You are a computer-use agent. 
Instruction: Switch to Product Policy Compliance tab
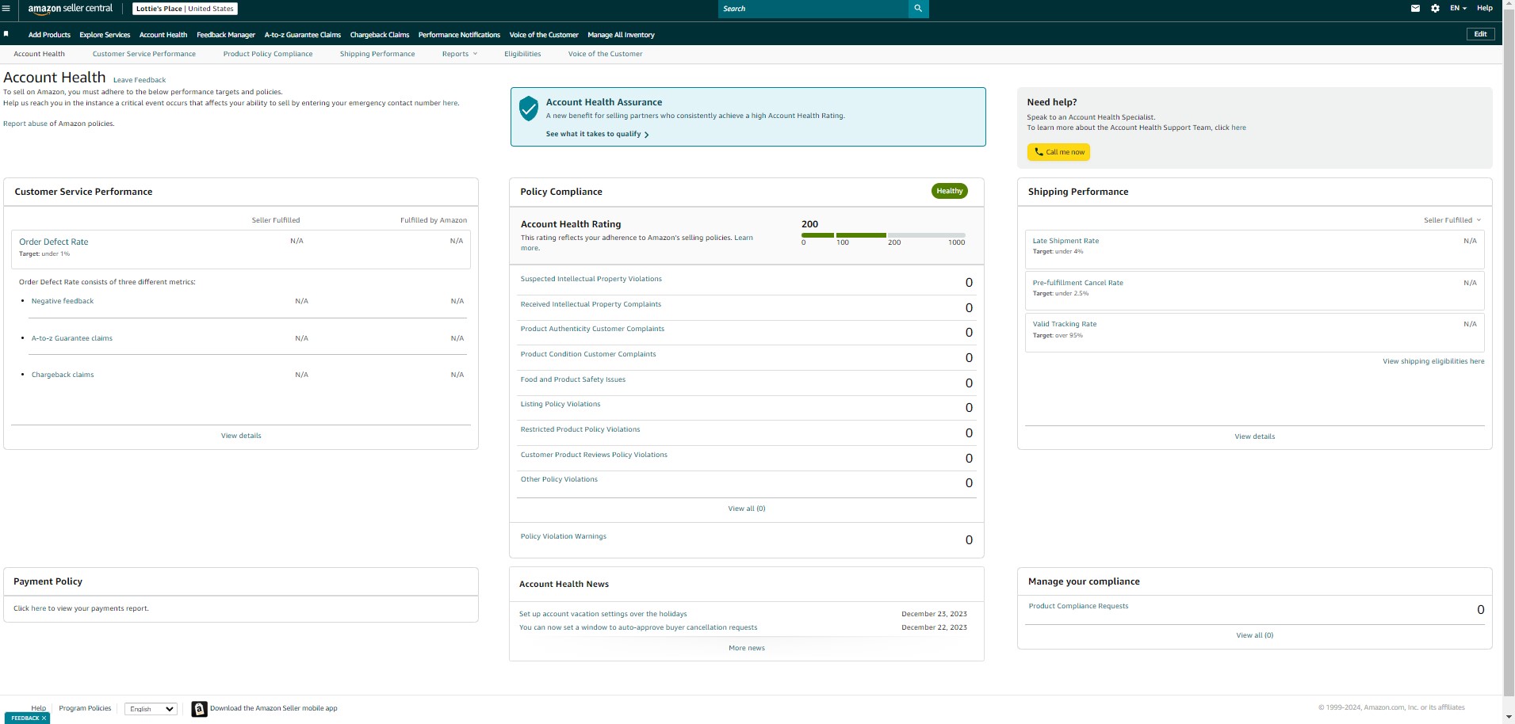coord(268,54)
